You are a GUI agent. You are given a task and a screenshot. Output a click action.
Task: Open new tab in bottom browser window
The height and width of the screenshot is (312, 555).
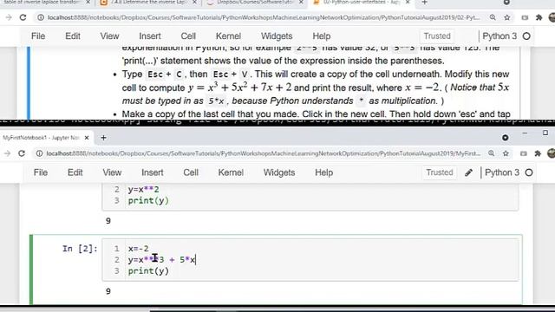tap(103, 138)
